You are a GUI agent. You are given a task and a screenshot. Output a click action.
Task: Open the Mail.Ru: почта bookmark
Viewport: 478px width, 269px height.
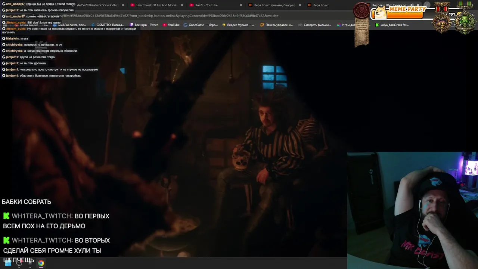70,25
